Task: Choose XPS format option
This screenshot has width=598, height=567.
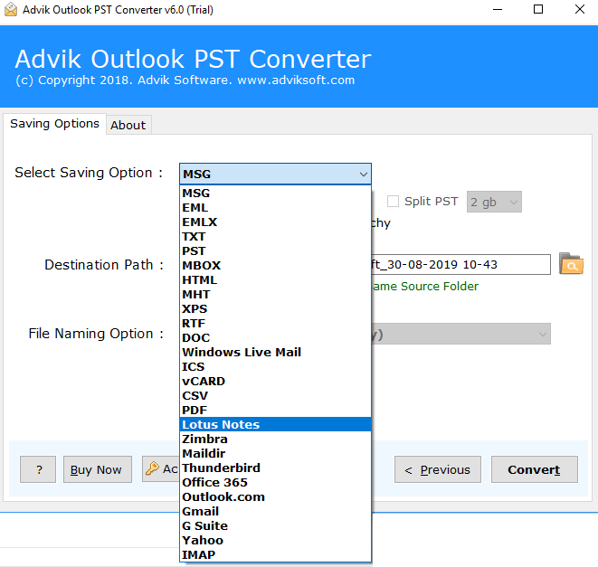Action: coord(275,309)
